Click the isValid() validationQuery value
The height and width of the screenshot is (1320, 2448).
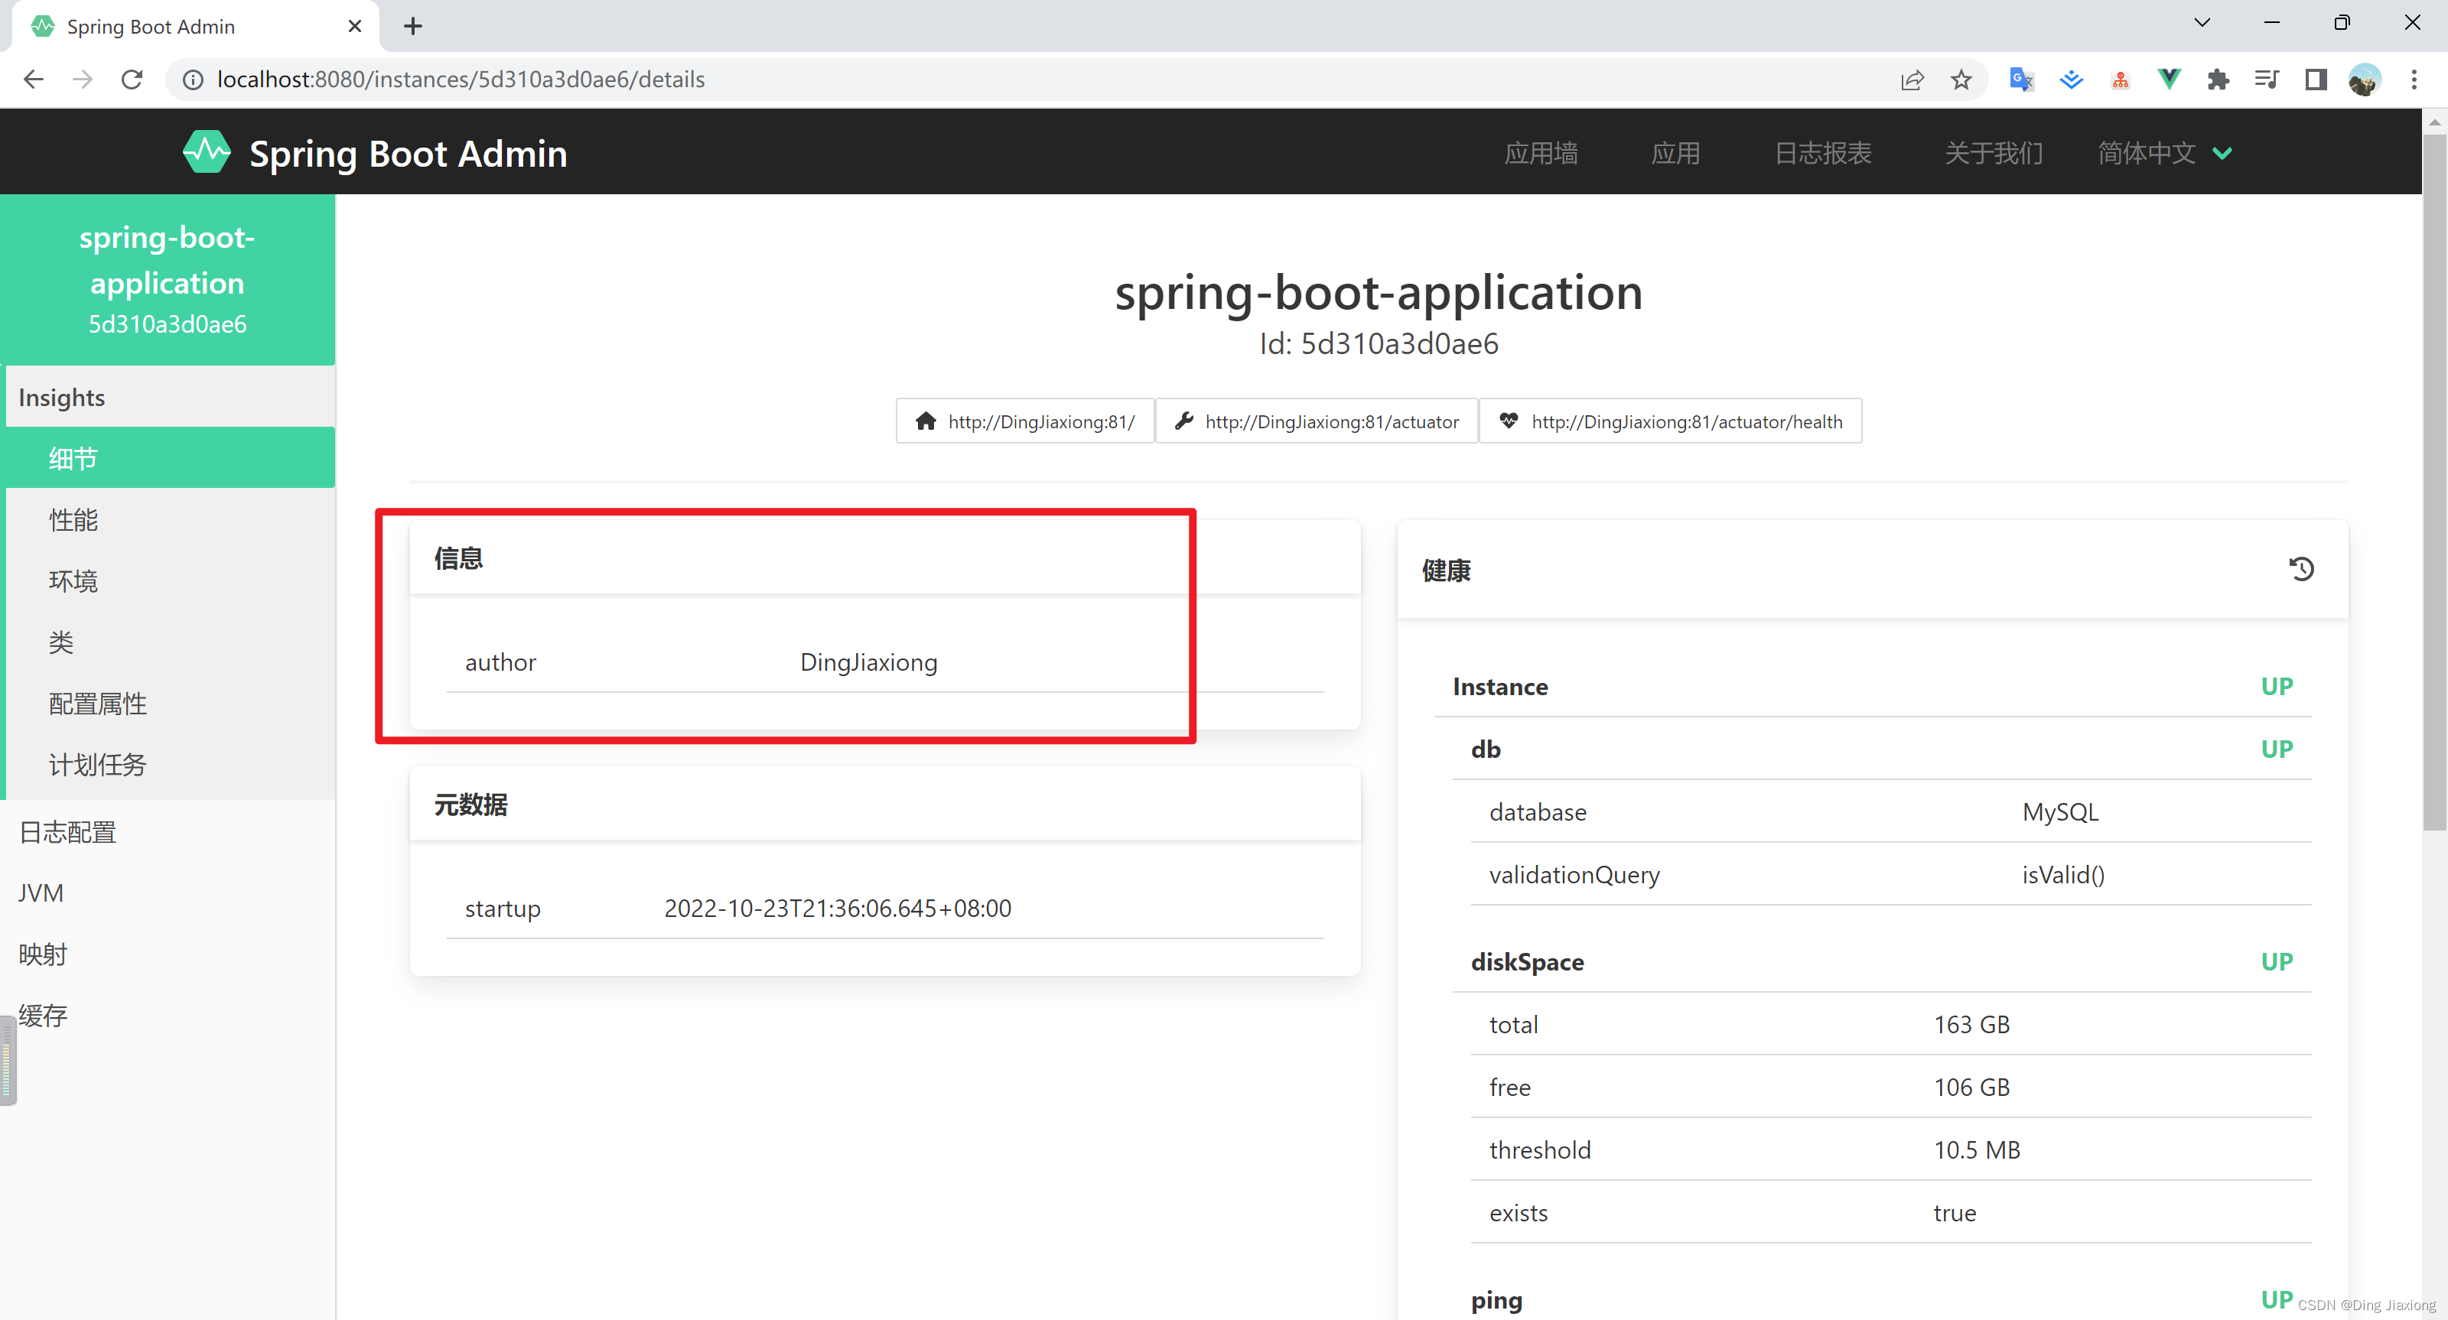[2063, 875]
